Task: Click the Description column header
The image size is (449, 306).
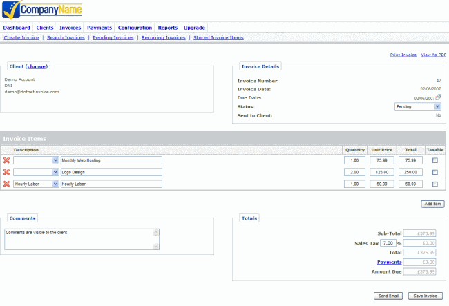Action: (26, 150)
